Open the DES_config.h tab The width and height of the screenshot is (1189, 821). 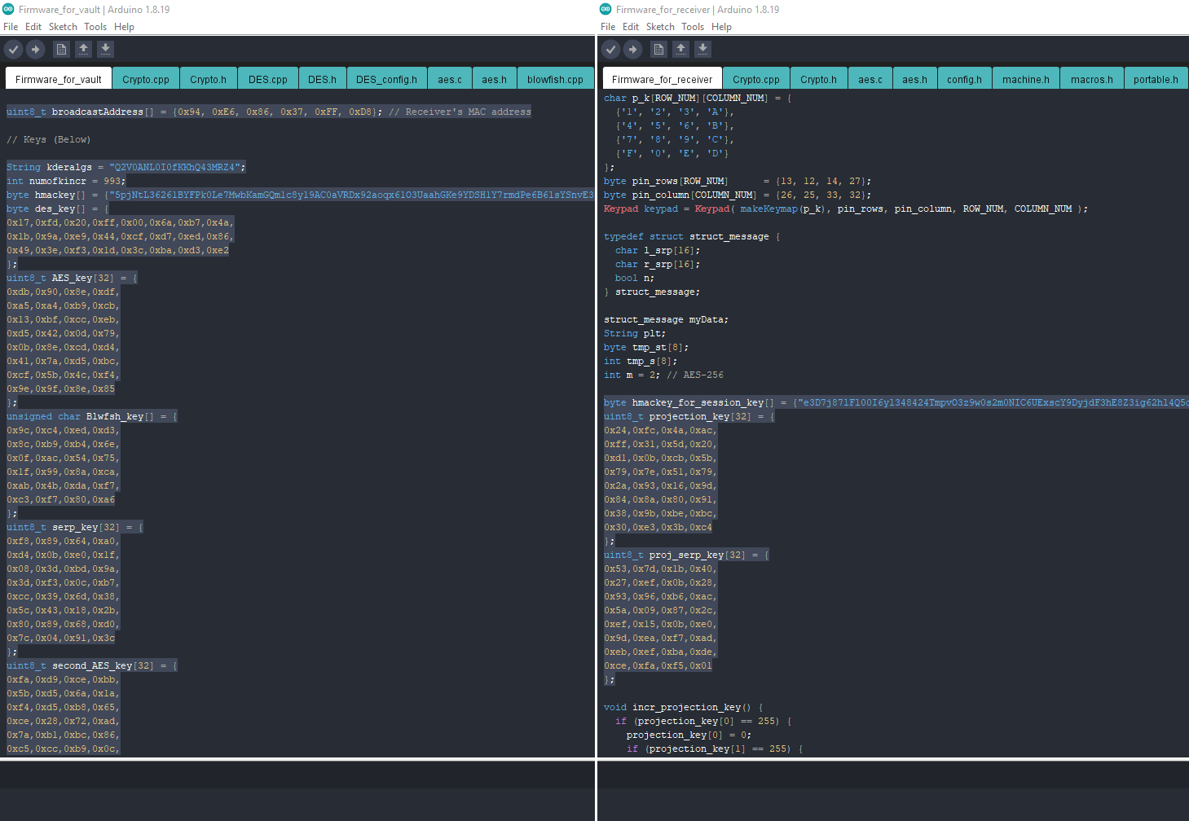[386, 78]
